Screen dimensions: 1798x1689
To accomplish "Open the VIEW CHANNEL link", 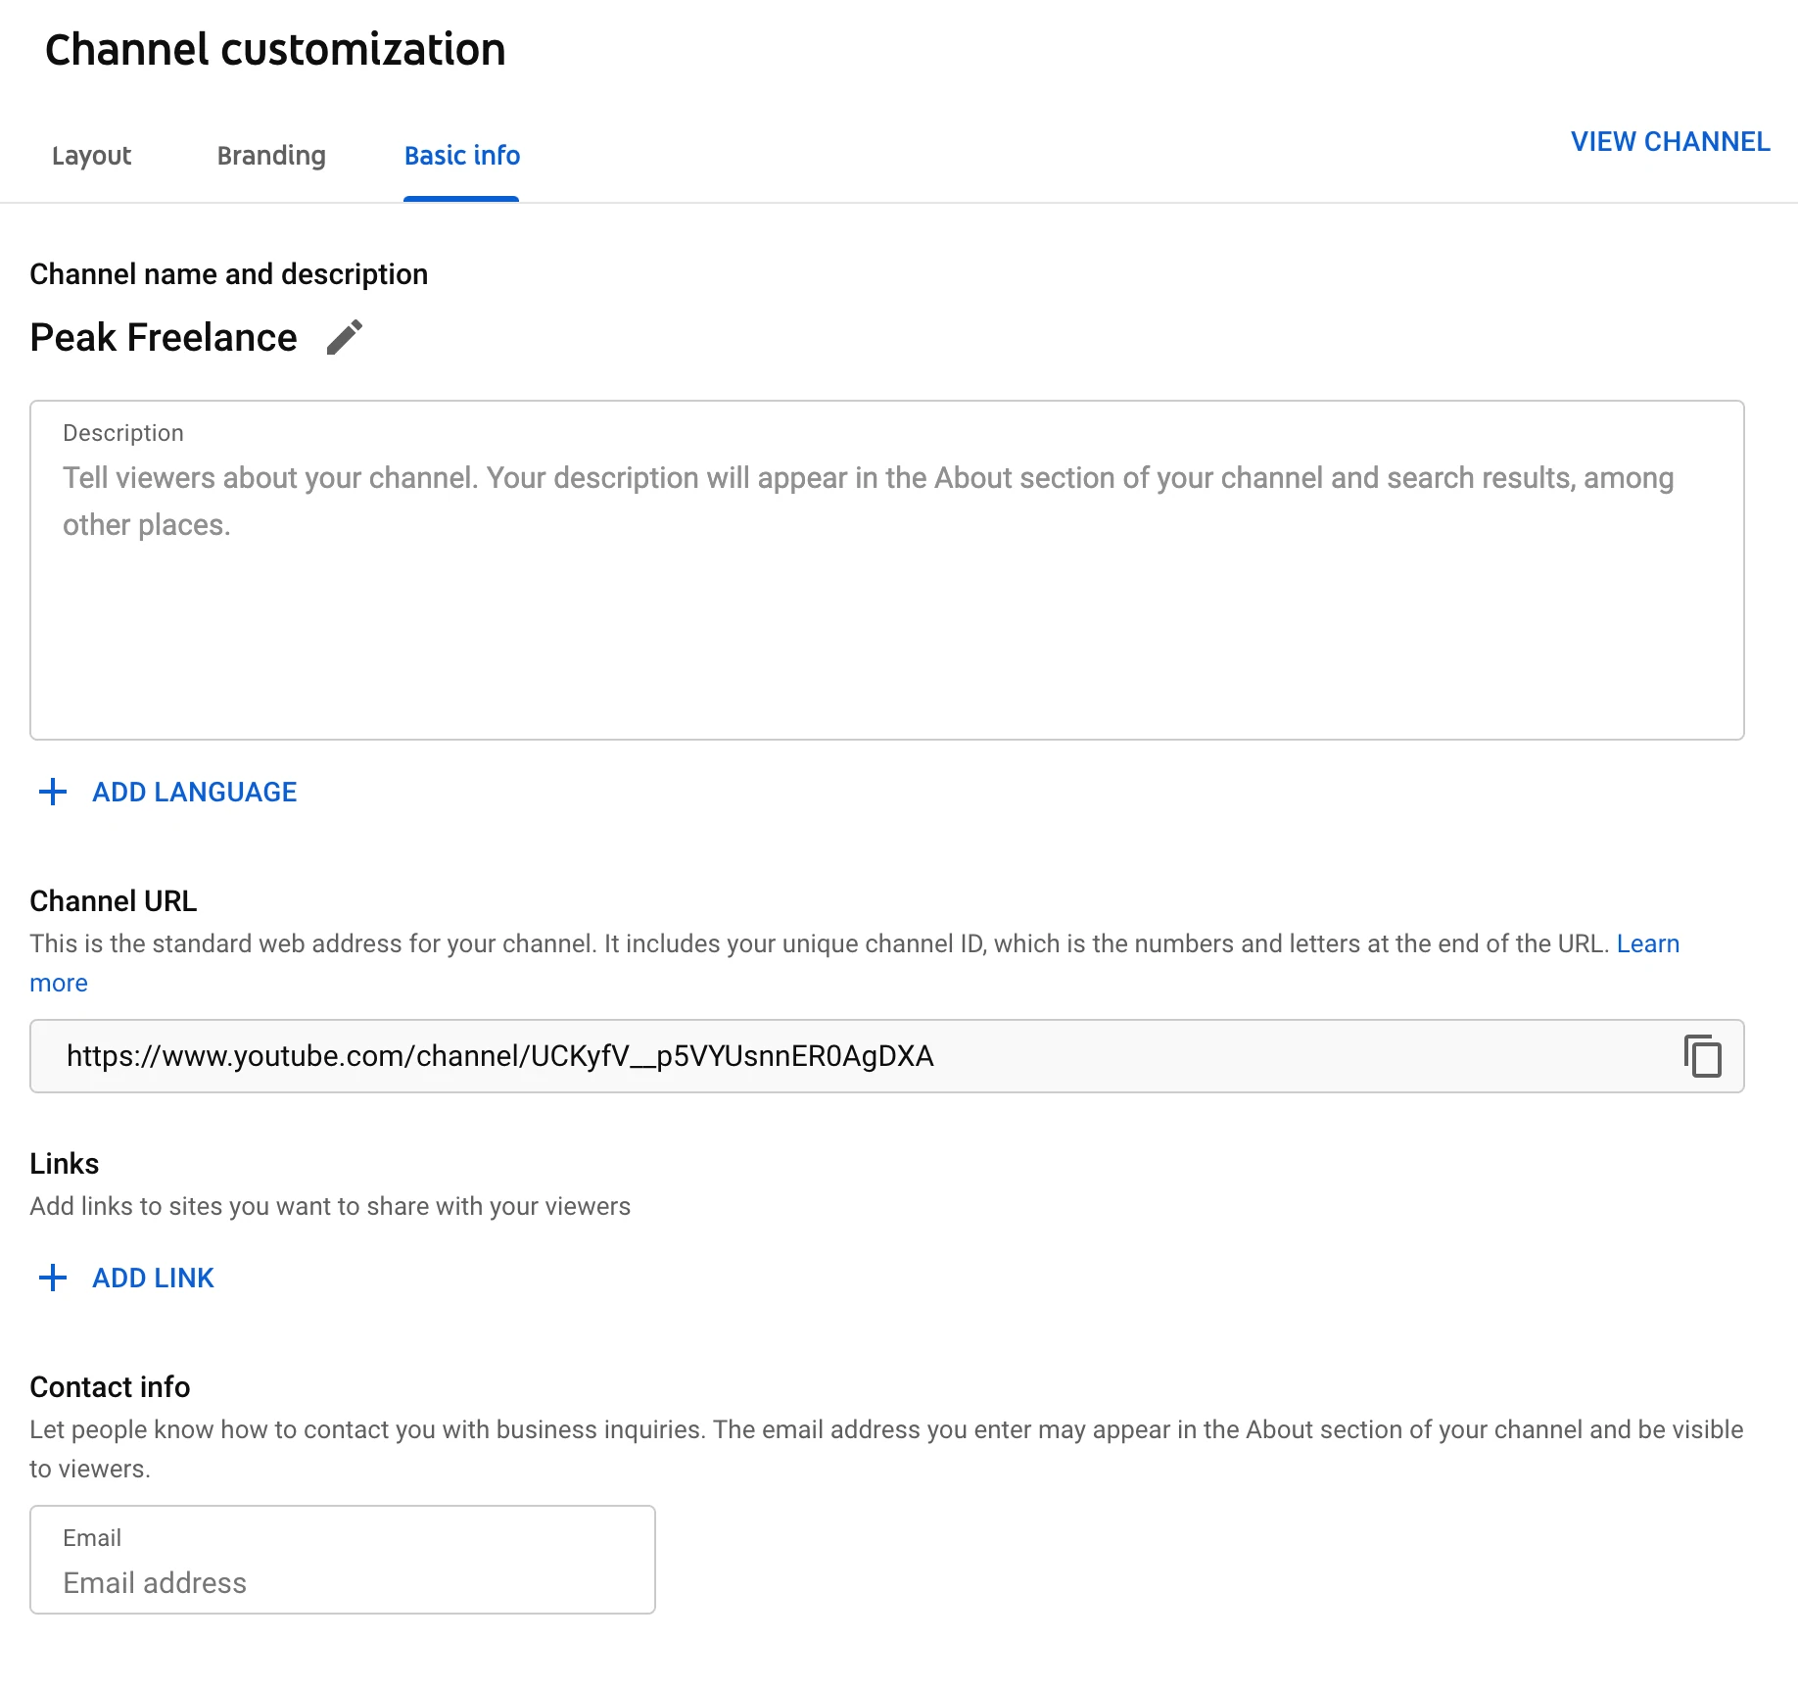I will click(1670, 142).
